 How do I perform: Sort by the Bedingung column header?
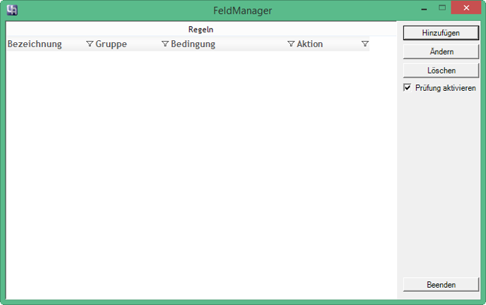click(193, 44)
